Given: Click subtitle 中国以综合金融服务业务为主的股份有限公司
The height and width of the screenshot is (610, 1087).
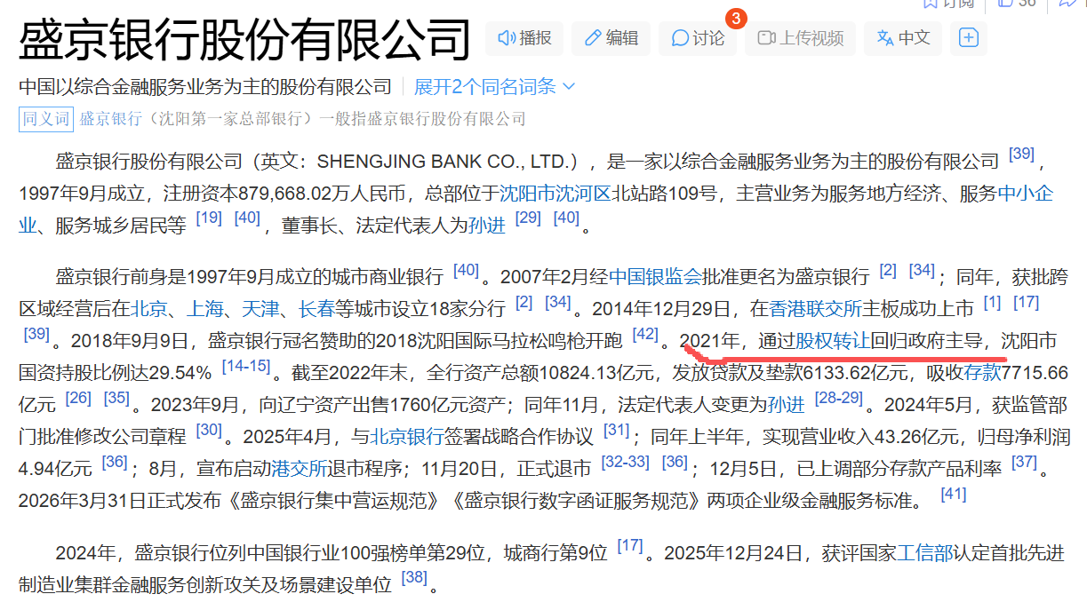Looking at the screenshot, I should (205, 86).
